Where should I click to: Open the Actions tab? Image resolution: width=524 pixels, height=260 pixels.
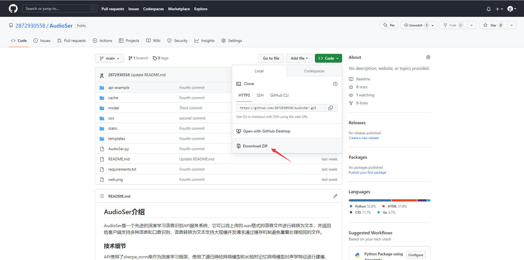[x=103, y=41]
